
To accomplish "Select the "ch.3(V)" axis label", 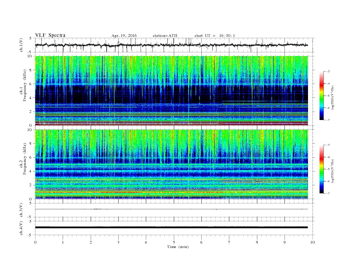I will (x=21, y=210).
